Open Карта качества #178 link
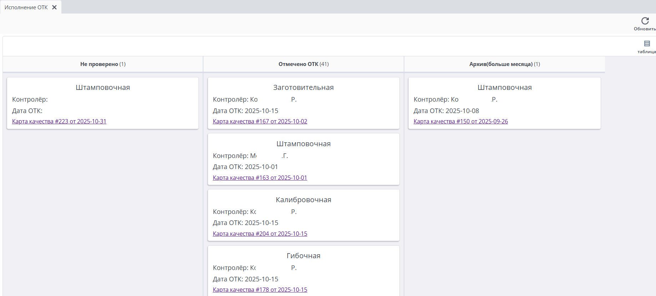 click(260, 290)
